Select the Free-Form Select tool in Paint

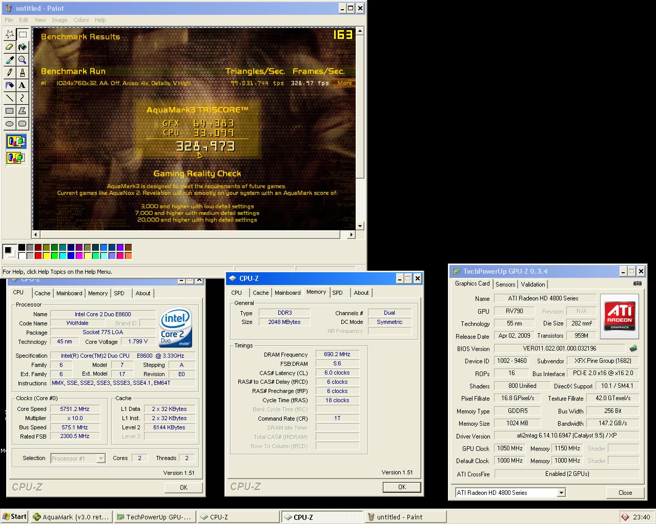click(x=10, y=34)
